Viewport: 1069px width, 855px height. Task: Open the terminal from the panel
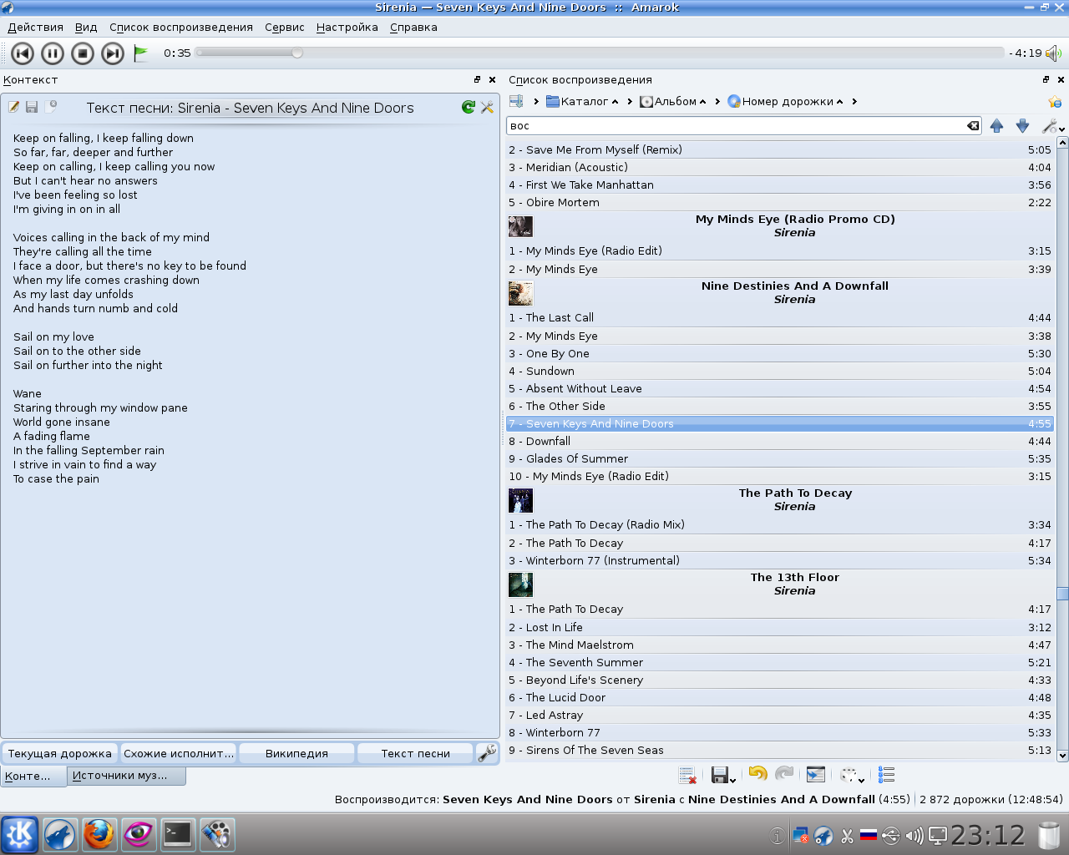[x=177, y=834]
